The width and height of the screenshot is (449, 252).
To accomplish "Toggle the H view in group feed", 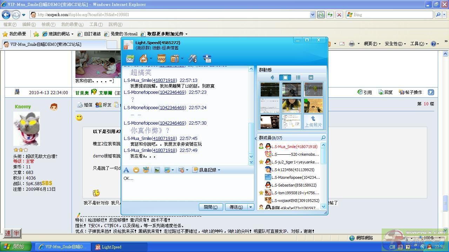I will (x=310, y=77).
